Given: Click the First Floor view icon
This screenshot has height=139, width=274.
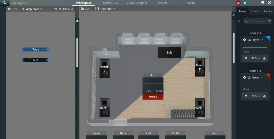Looking at the screenshot, I should 97,9.
